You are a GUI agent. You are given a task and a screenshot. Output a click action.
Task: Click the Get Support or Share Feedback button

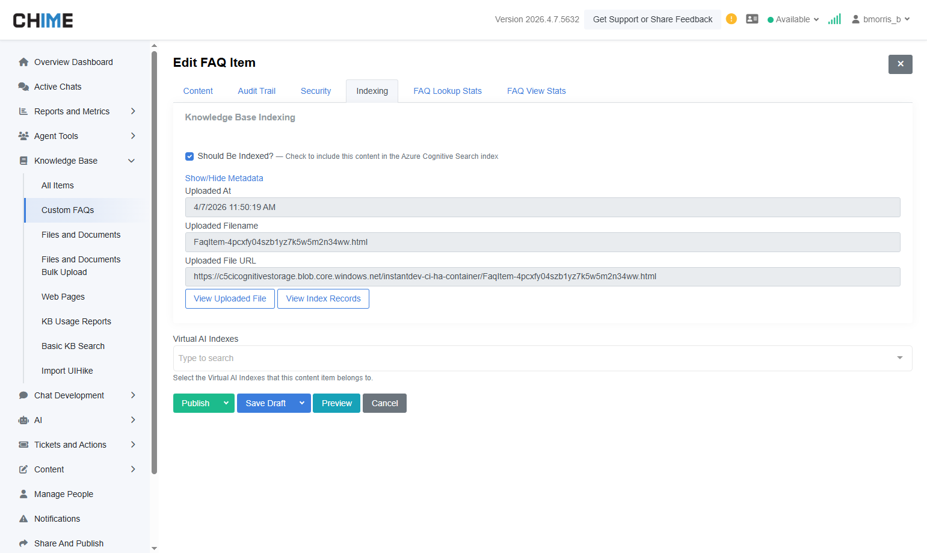coord(652,19)
